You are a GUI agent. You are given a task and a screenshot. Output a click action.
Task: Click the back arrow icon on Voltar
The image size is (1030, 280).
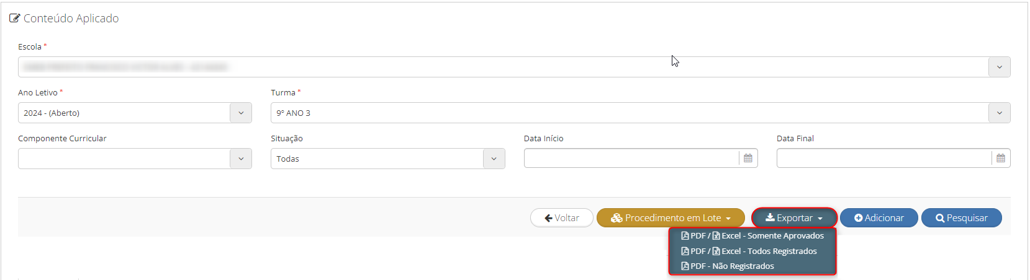point(548,218)
